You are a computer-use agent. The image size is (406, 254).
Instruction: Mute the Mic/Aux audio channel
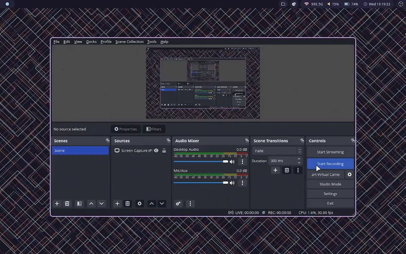tap(232, 183)
